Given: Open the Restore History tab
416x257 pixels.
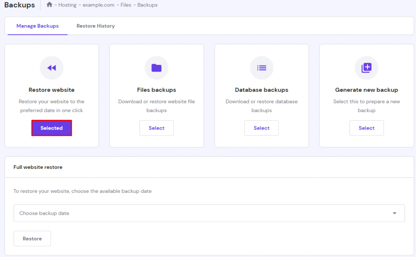Looking at the screenshot, I should click(95, 26).
